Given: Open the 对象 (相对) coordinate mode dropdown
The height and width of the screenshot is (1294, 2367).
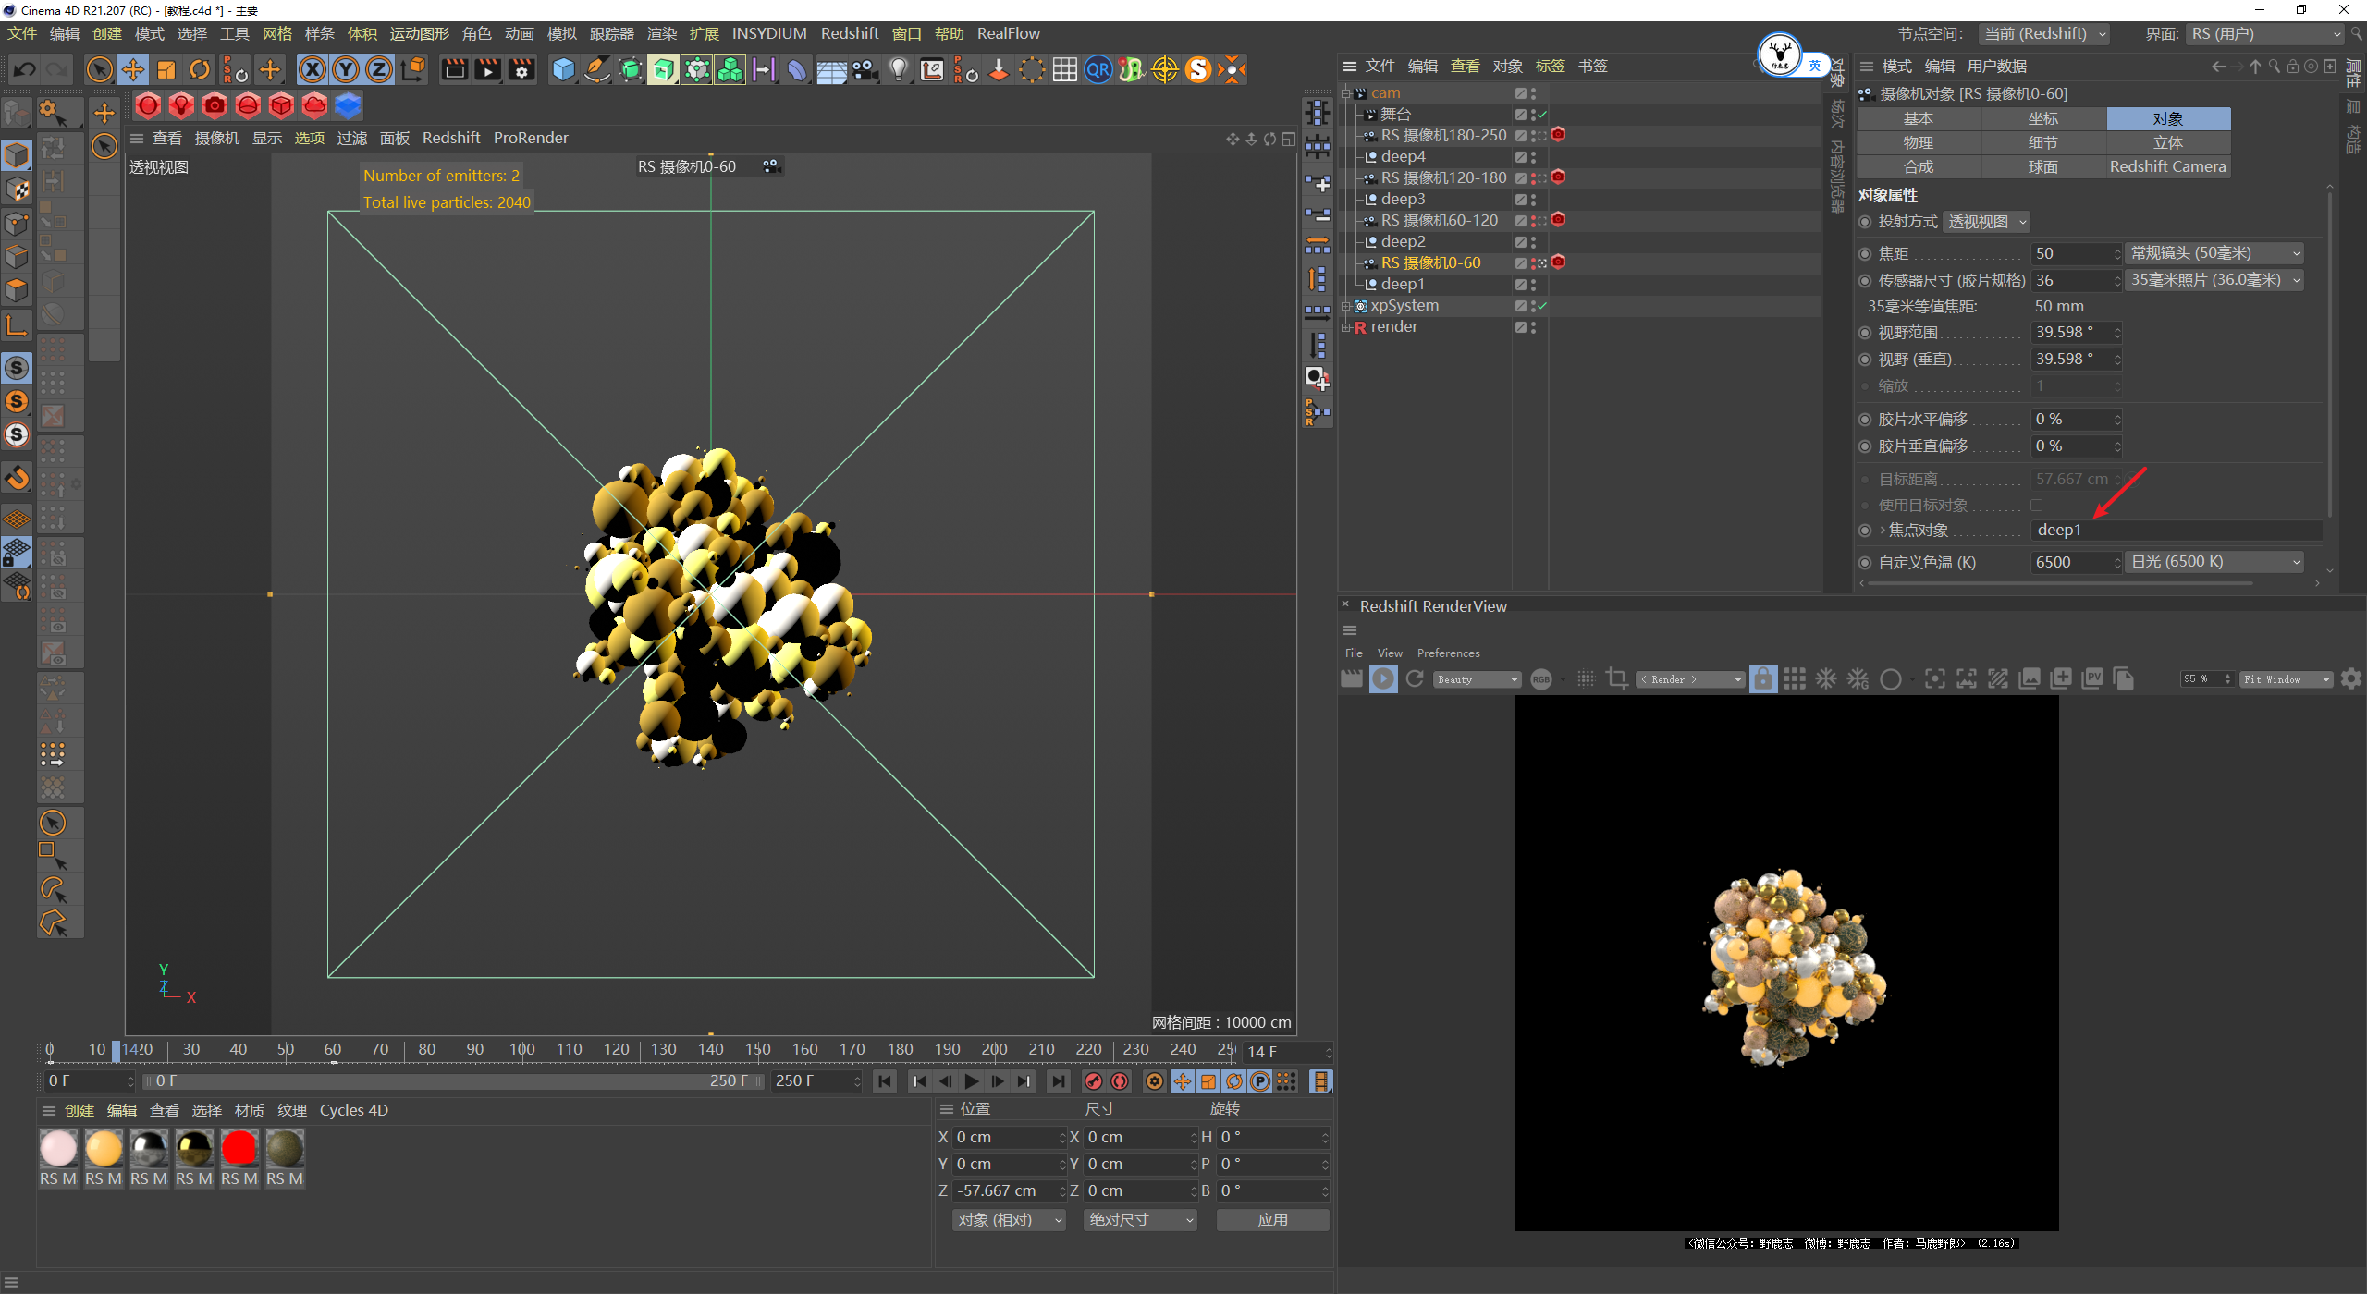Looking at the screenshot, I should click(1009, 1220).
